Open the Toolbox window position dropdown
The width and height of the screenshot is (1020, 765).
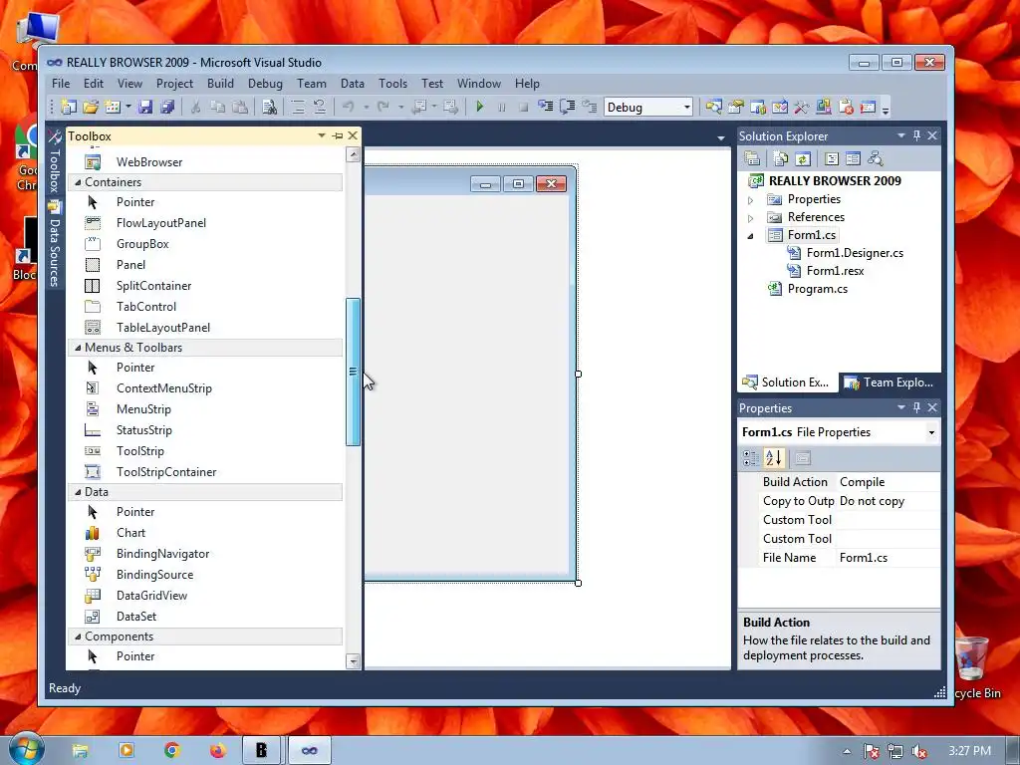click(322, 135)
